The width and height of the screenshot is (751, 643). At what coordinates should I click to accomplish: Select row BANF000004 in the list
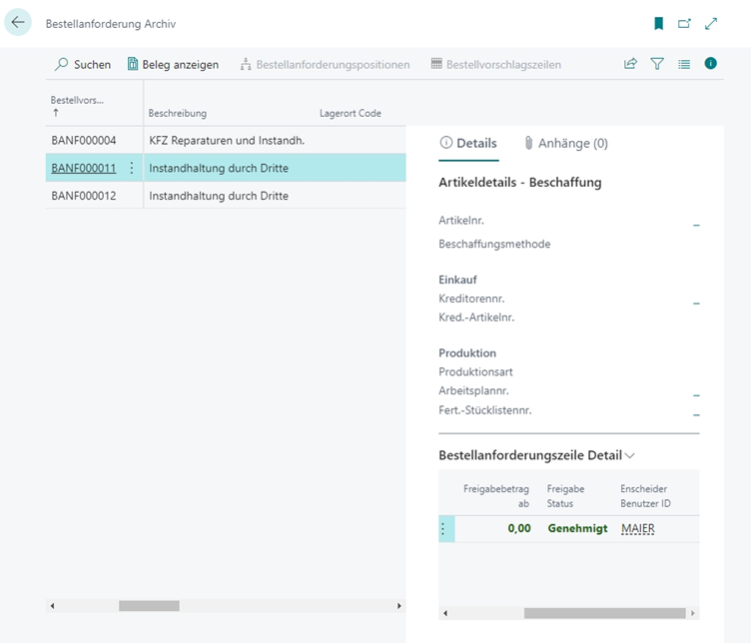pyautogui.click(x=84, y=140)
